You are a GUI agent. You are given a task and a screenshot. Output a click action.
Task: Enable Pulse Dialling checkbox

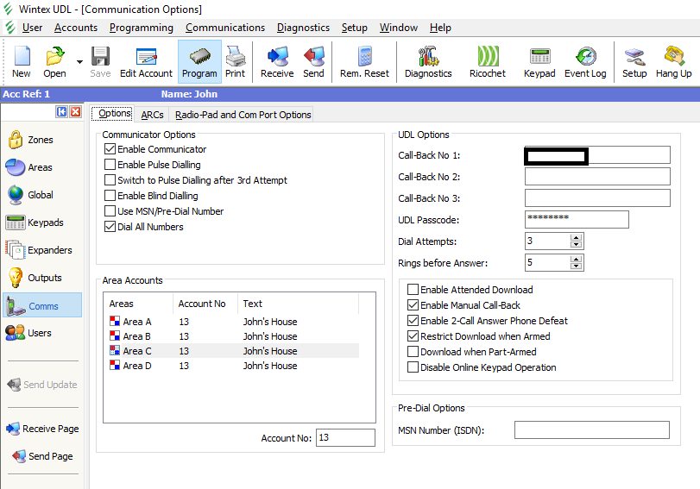(x=110, y=165)
